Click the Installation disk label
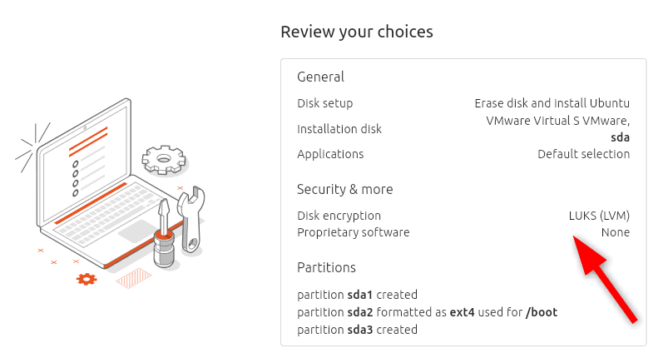668x363 pixels. point(339,129)
